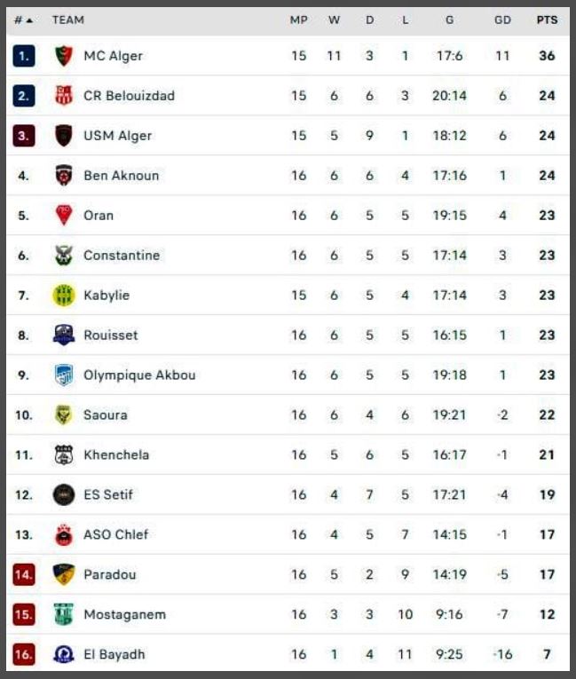576x679 pixels.
Task: Click the Olympique Akbou team logo
Action: [x=63, y=375]
